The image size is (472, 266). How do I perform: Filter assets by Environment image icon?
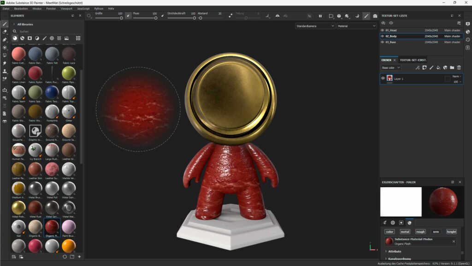[66, 38]
